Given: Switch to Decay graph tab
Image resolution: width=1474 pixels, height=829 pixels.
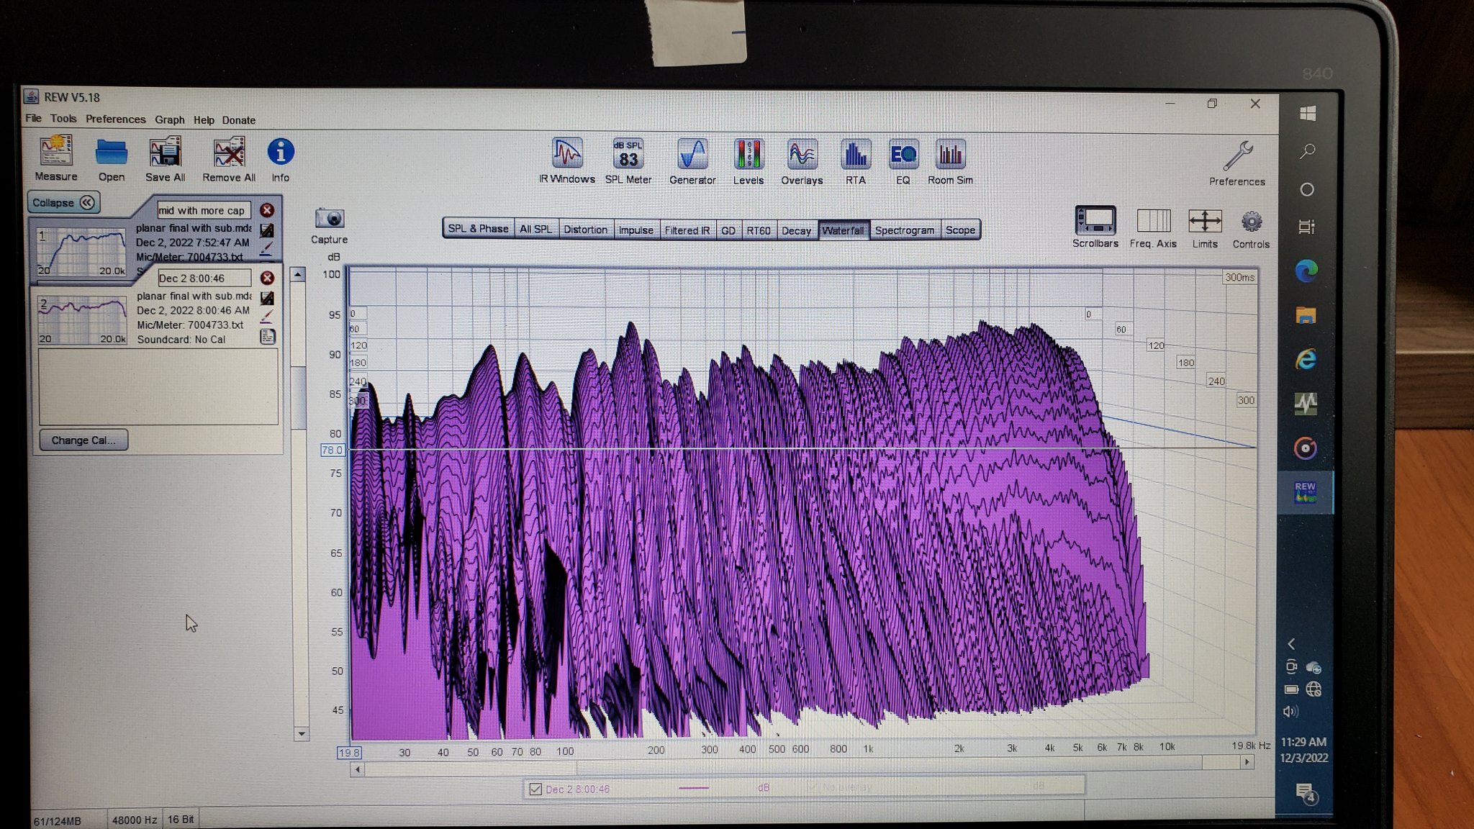Looking at the screenshot, I should (796, 230).
